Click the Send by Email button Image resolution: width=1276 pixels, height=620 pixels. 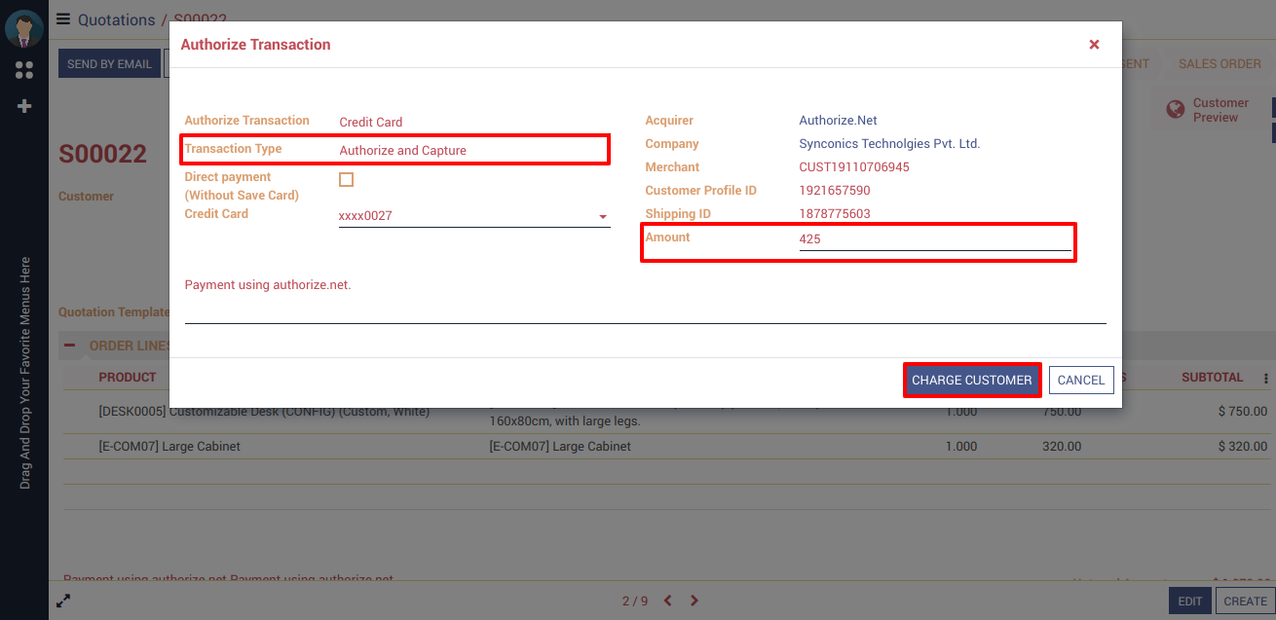109,64
